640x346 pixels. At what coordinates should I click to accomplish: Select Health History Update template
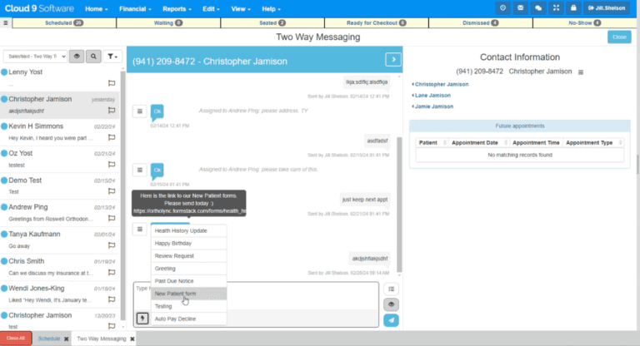[188, 230]
